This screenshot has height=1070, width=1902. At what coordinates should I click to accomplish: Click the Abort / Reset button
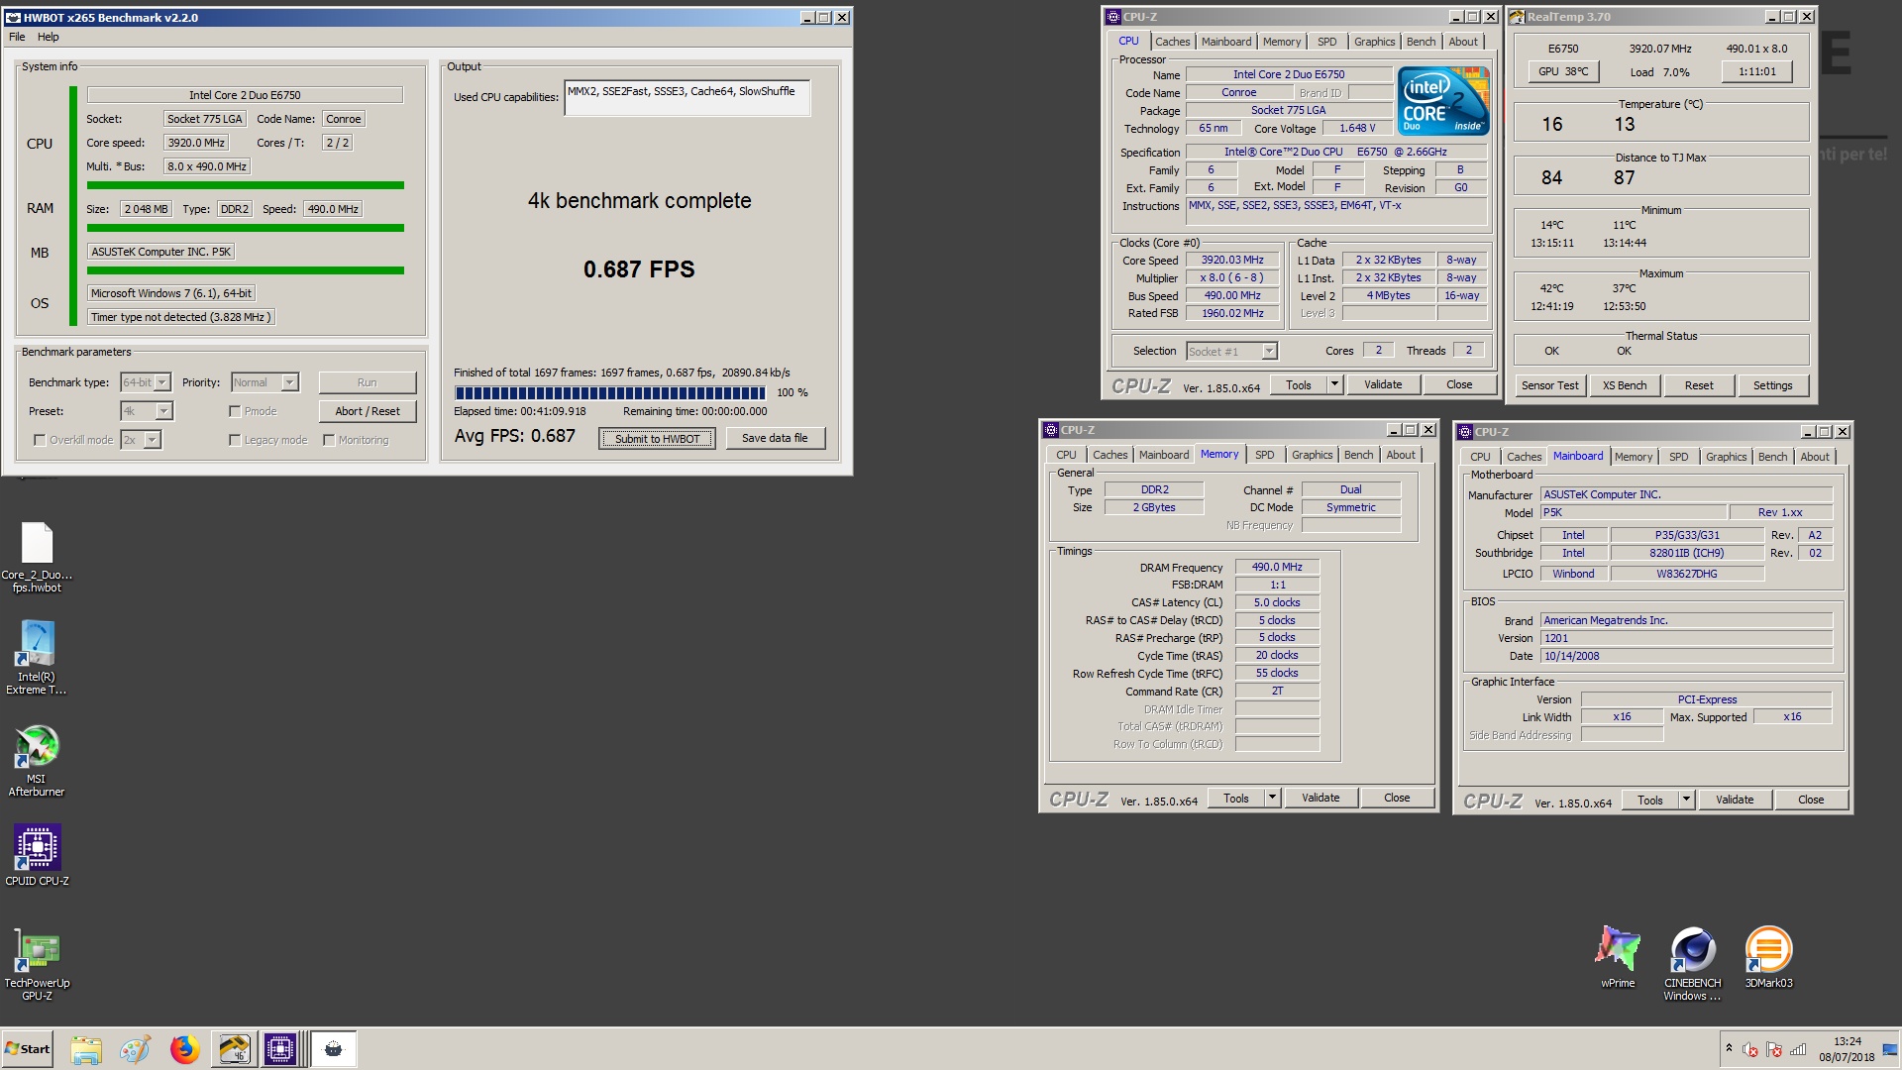pyautogui.click(x=368, y=411)
